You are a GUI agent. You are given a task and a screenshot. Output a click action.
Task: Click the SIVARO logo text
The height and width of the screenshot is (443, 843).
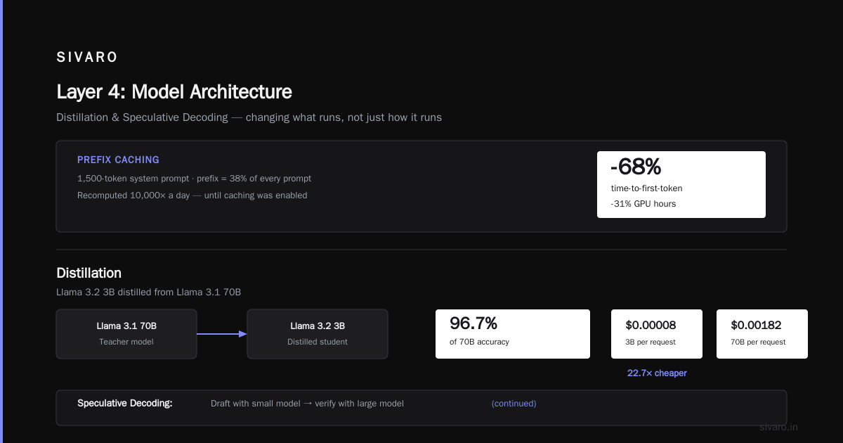[87, 57]
